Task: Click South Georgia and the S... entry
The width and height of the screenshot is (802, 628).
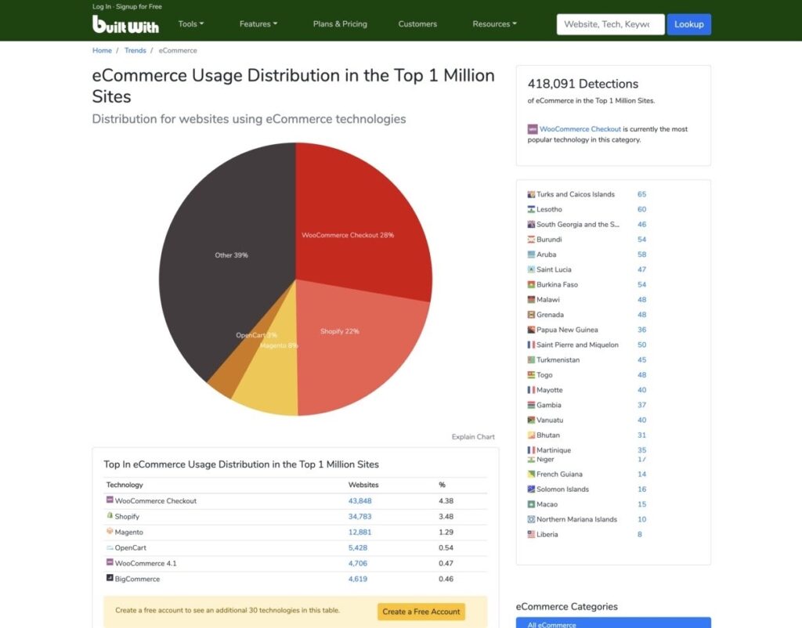Action: (577, 225)
